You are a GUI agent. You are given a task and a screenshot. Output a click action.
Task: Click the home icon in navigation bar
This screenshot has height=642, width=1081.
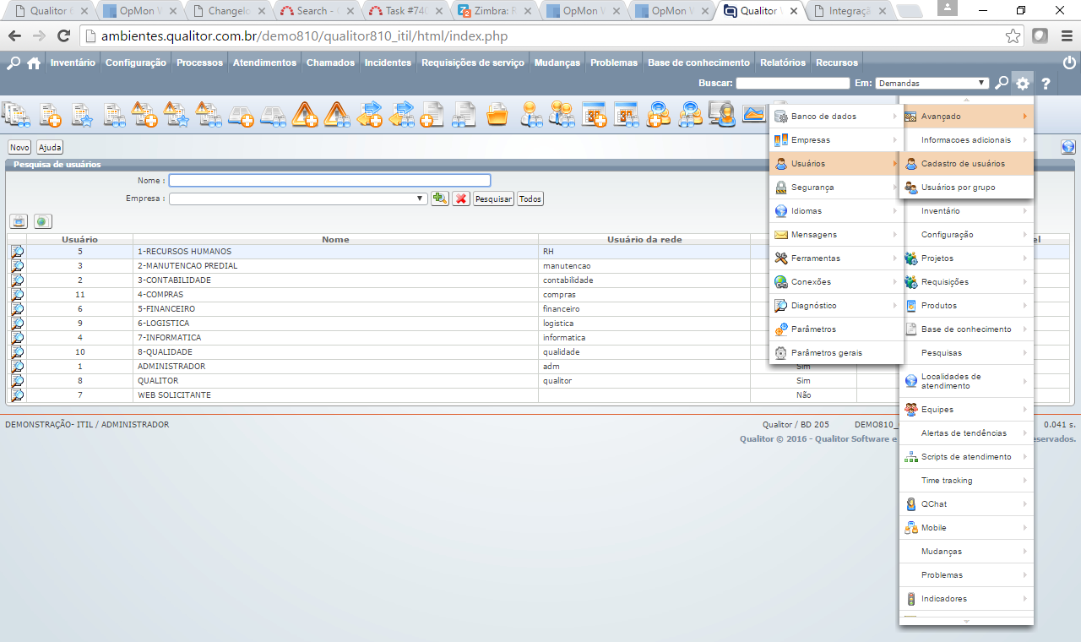coord(34,63)
